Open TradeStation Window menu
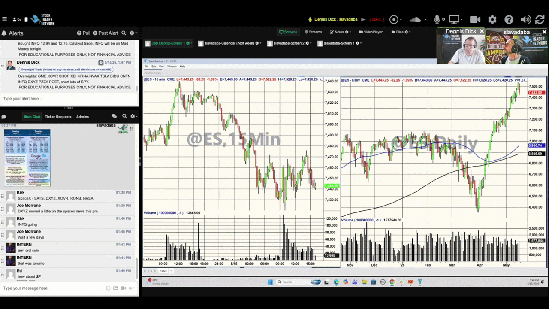 [x=172, y=67]
